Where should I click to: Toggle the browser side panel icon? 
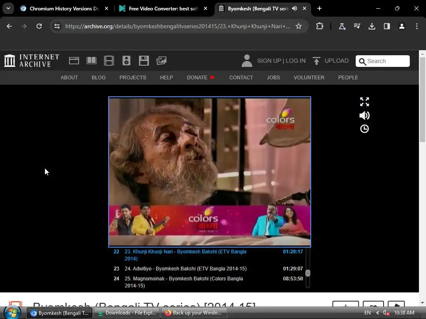pyautogui.click(x=386, y=26)
